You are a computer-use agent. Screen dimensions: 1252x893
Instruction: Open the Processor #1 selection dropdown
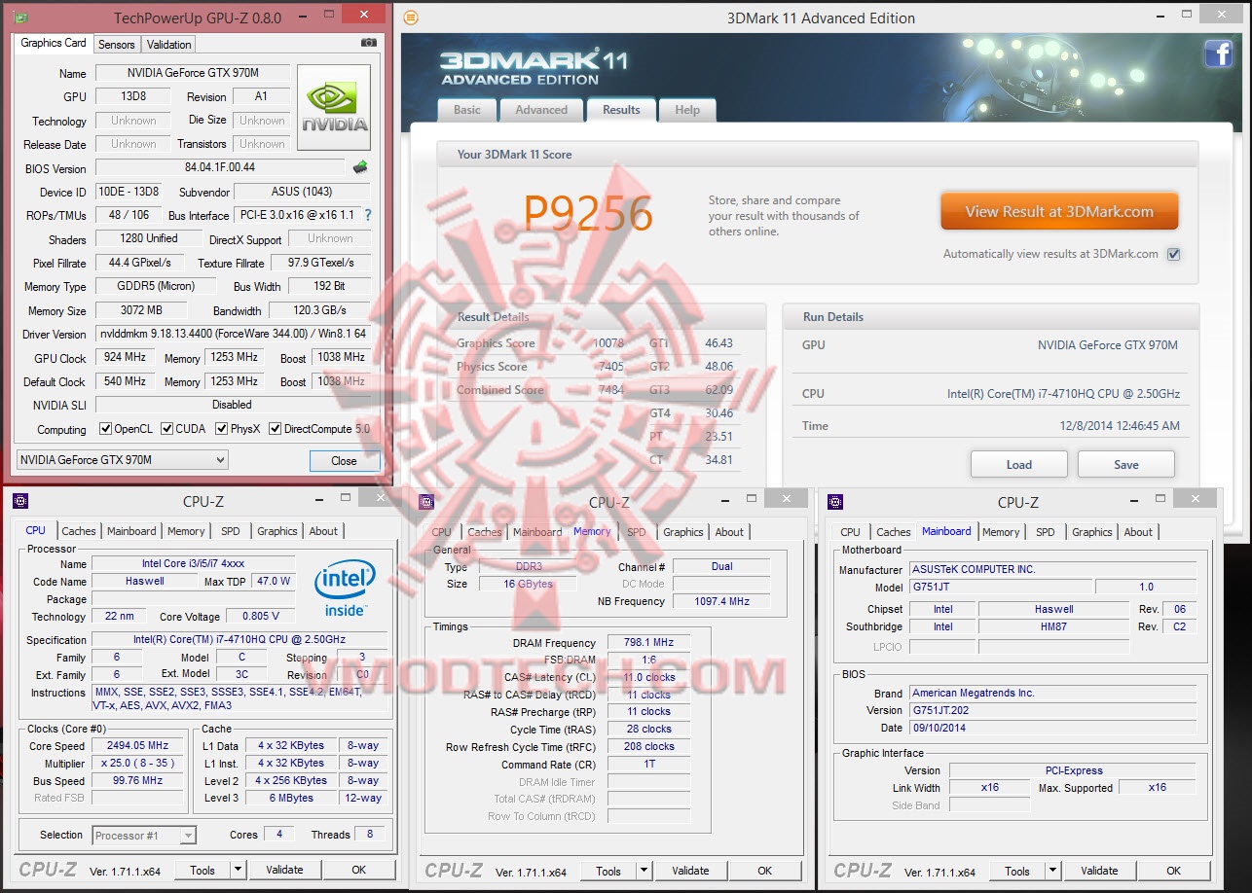(145, 835)
